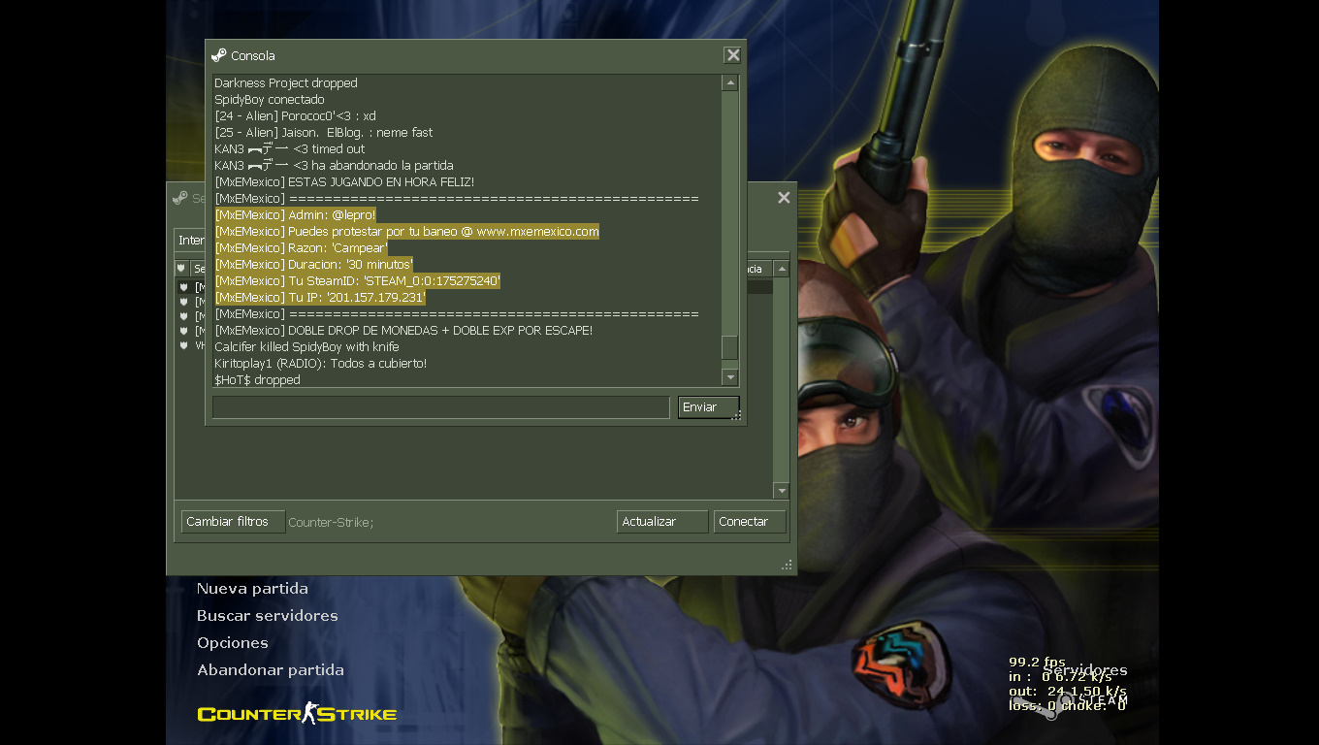Click the "KAN3 timed out" console line
The image size is (1319, 745).
290,149
